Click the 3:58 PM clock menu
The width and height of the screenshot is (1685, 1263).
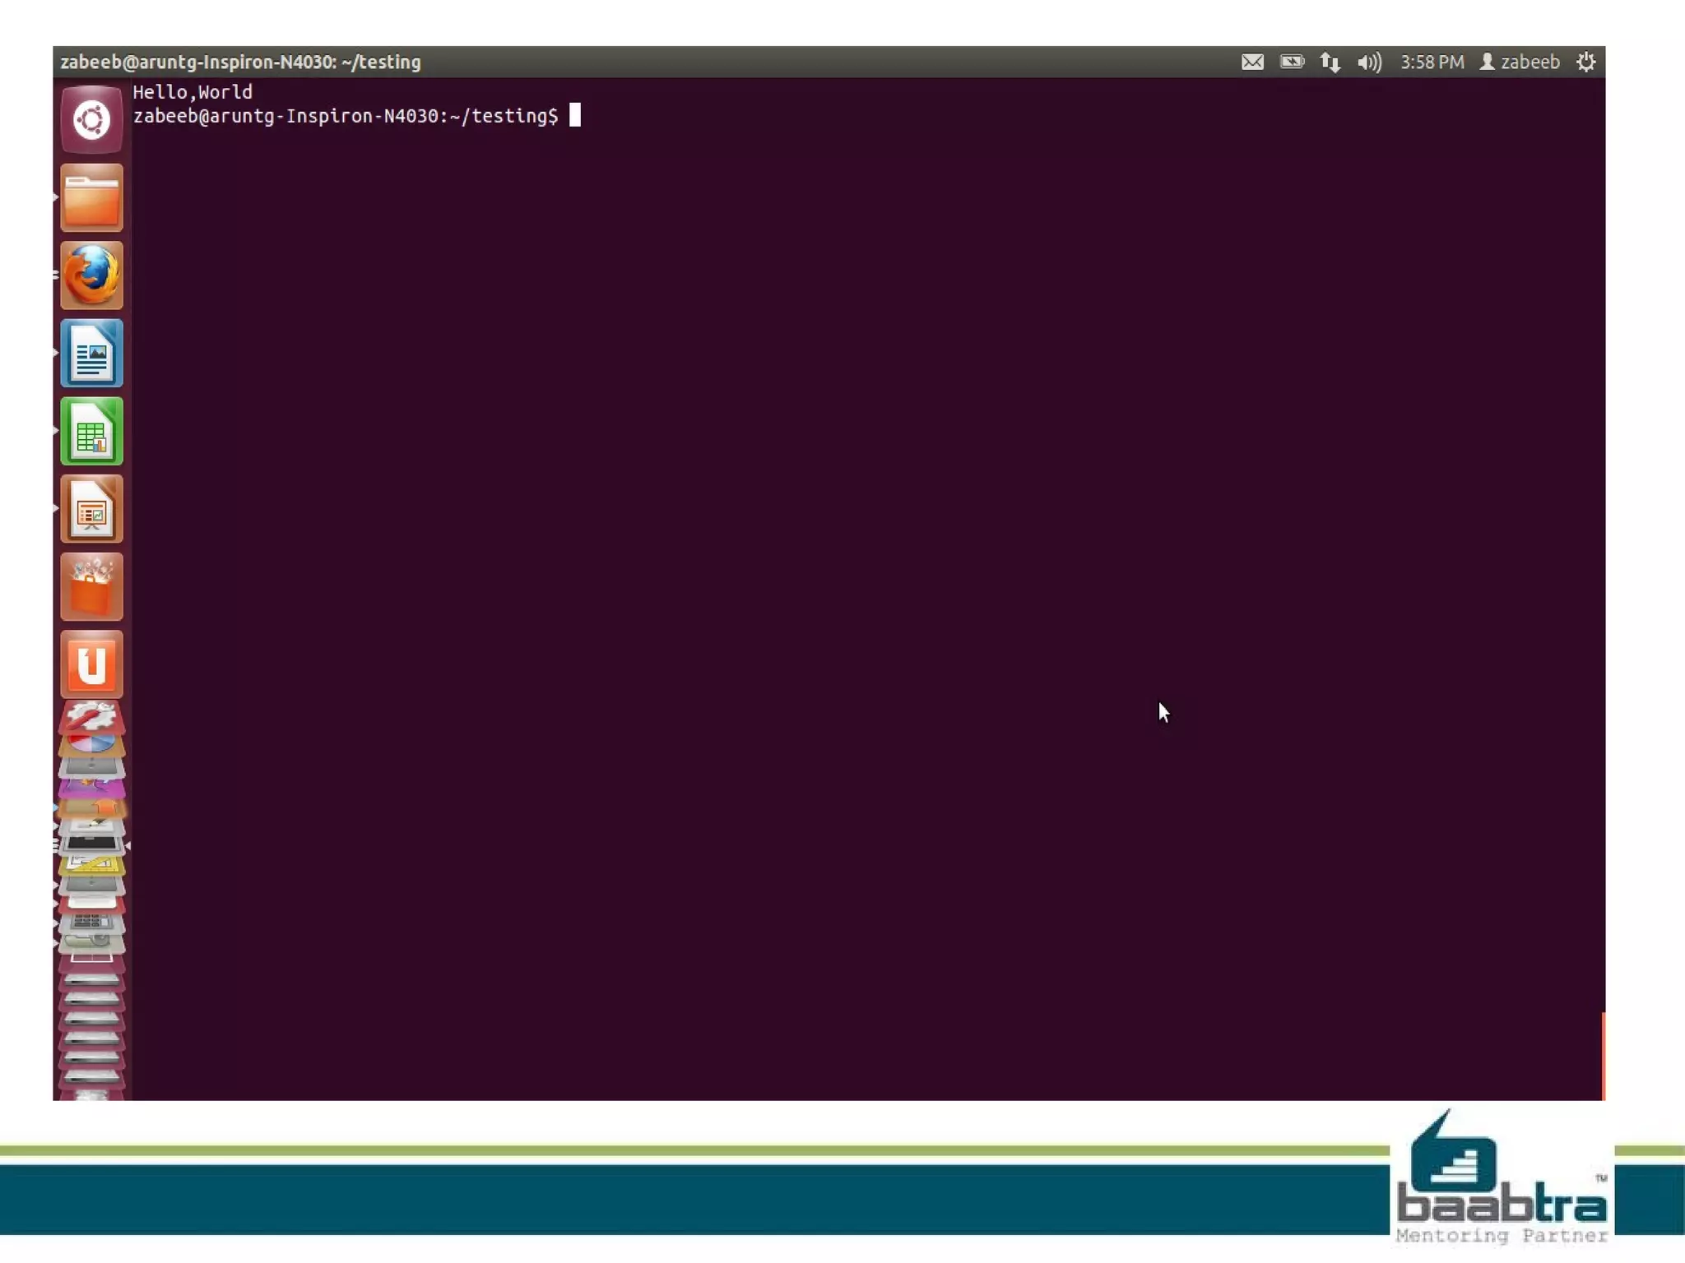[1432, 62]
